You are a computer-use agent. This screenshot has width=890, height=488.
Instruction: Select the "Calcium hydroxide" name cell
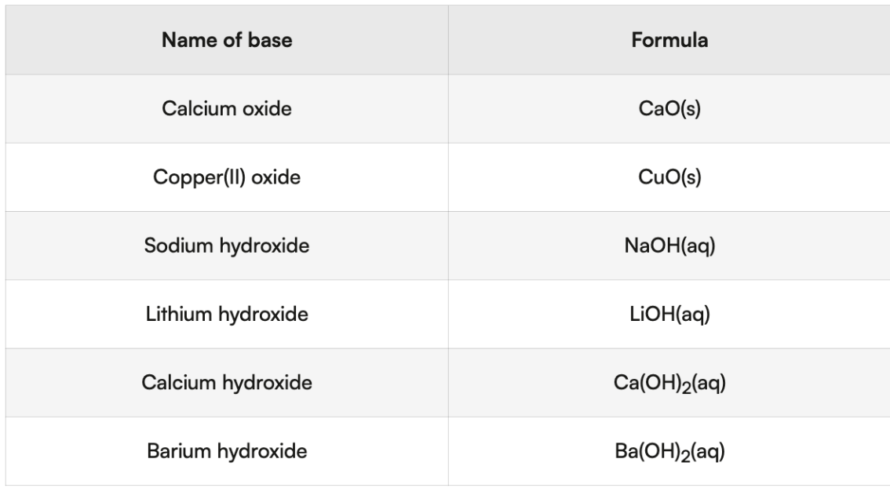(x=227, y=383)
